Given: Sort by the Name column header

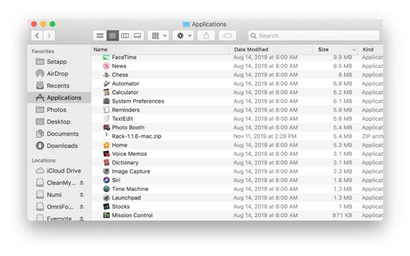Looking at the screenshot, I should 160,49.
